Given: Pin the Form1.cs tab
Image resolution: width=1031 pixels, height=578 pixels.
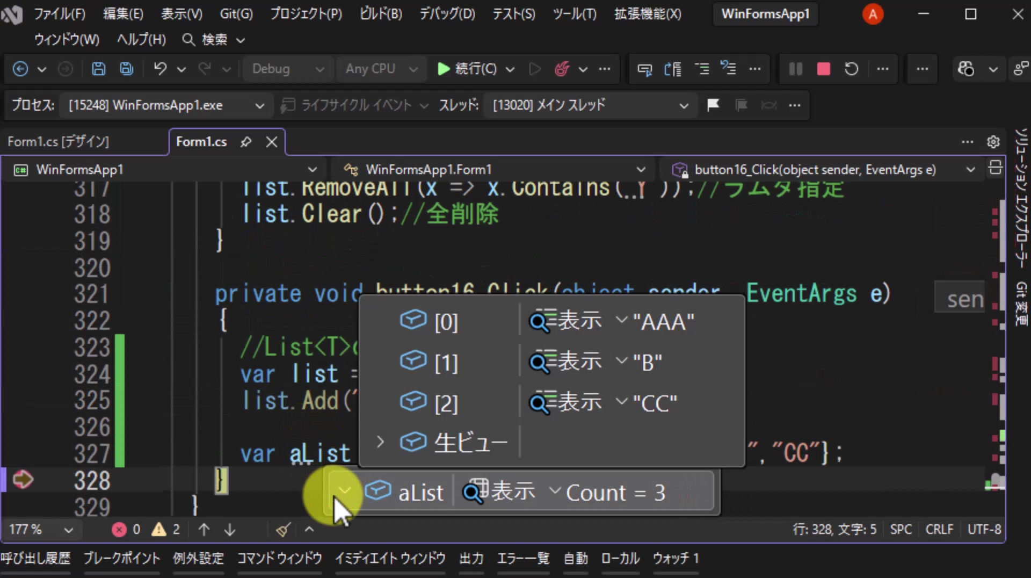Looking at the screenshot, I should (246, 142).
